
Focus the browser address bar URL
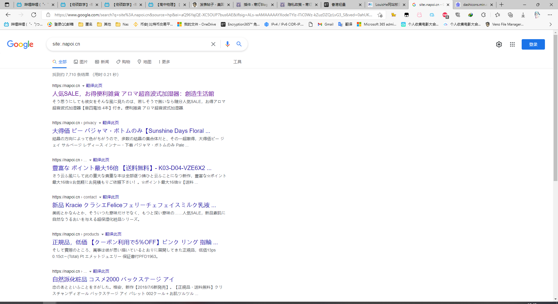click(x=213, y=15)
